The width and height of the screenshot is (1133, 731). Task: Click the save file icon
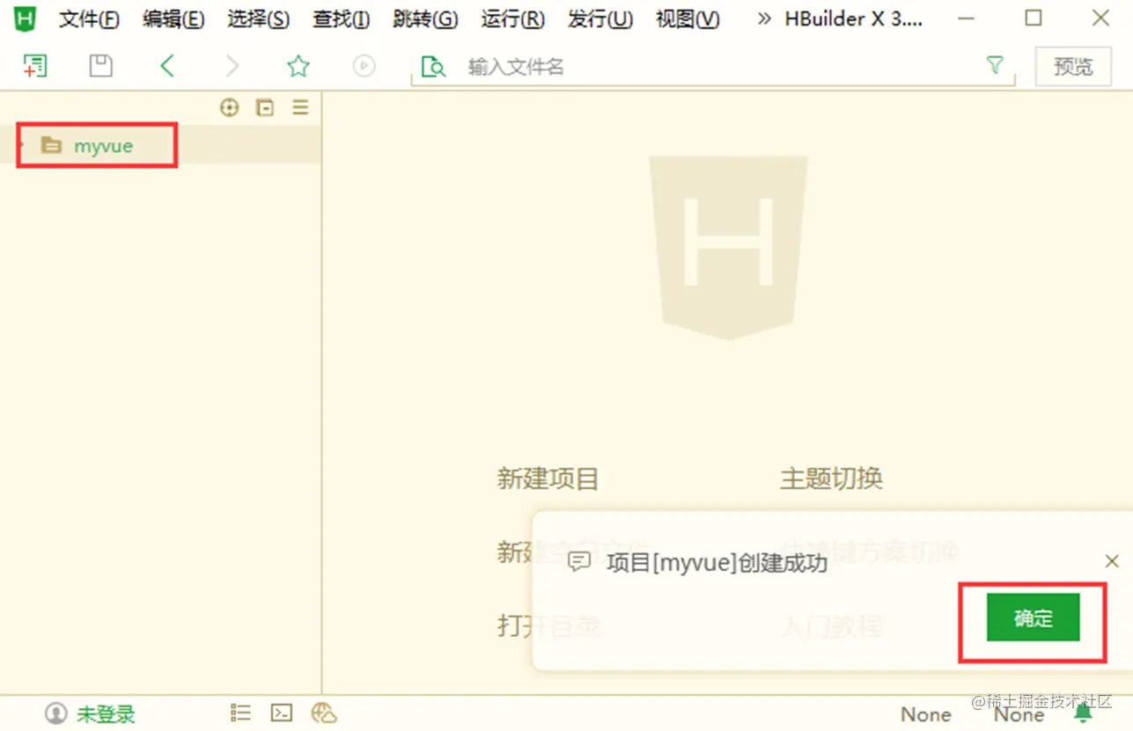[101, 66]
